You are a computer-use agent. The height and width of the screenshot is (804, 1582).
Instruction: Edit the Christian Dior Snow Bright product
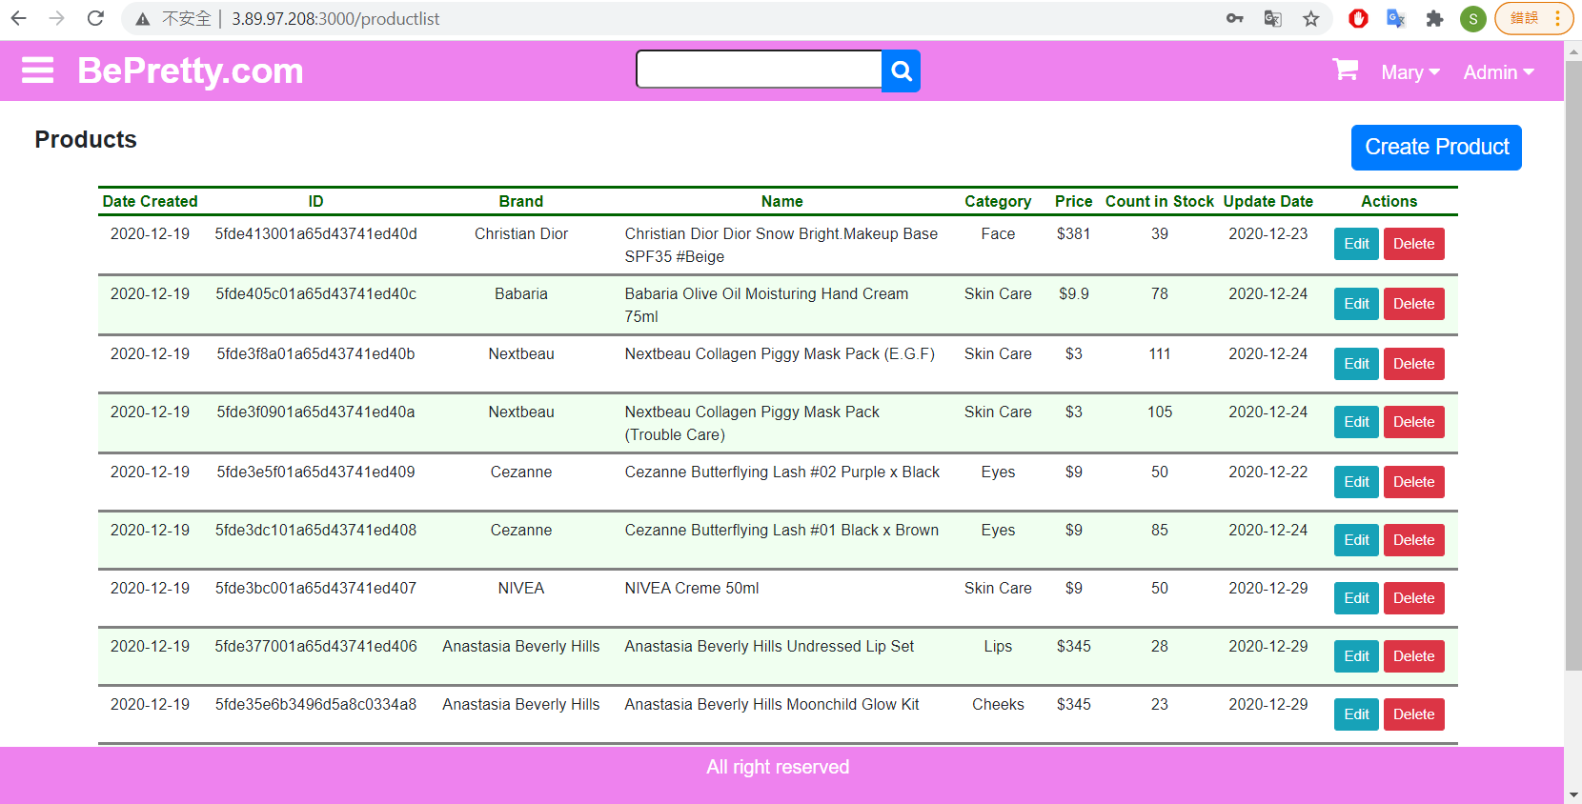(1356, 244)
